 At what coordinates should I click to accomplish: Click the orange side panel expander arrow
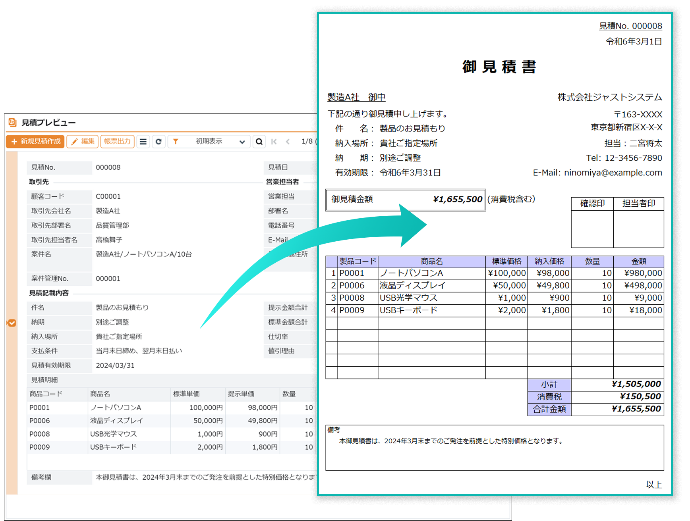12,323
